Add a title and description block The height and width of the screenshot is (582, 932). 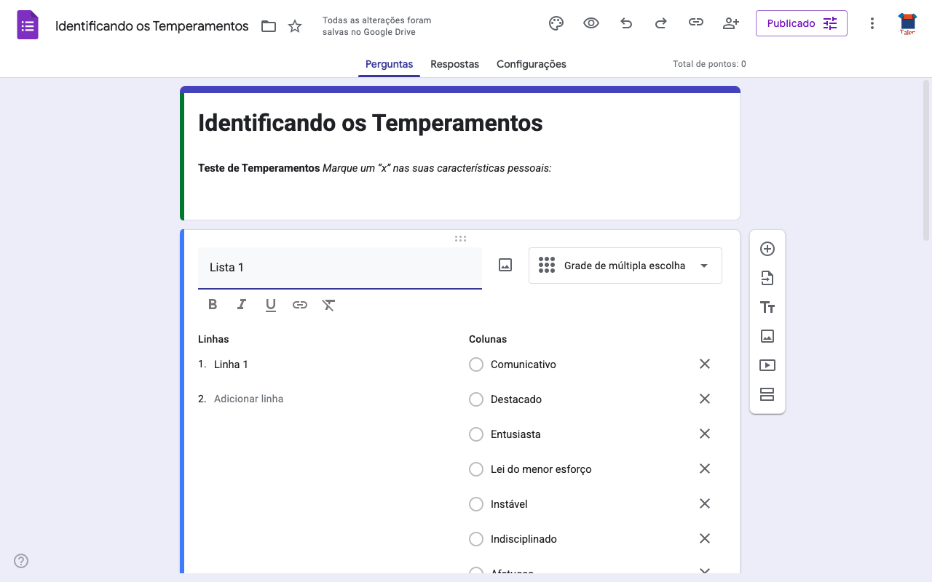pos(767,307)
